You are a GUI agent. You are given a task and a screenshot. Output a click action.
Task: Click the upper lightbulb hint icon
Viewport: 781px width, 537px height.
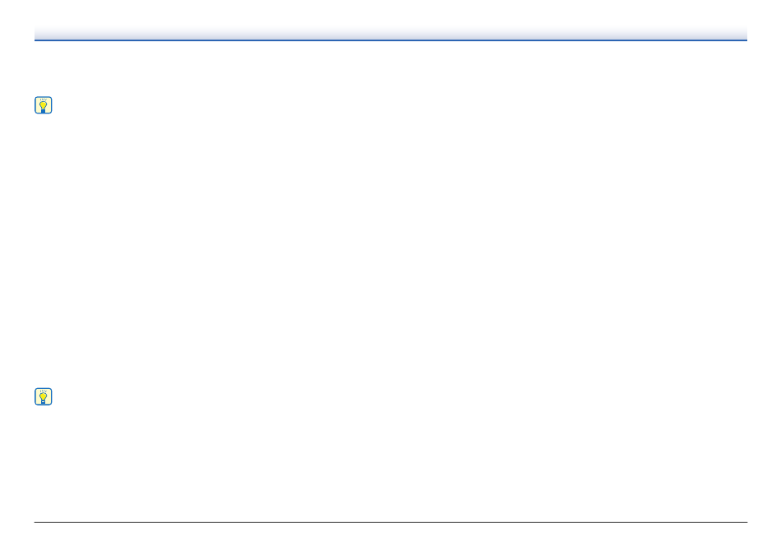(44, 105)
